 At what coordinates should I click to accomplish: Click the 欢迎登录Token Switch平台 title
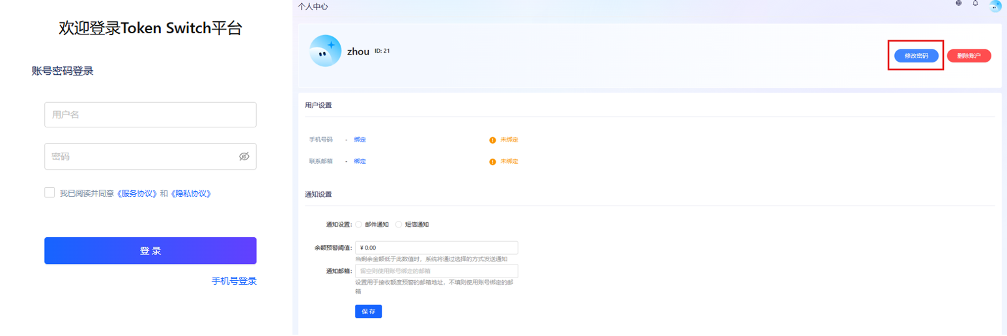(150, 28)
